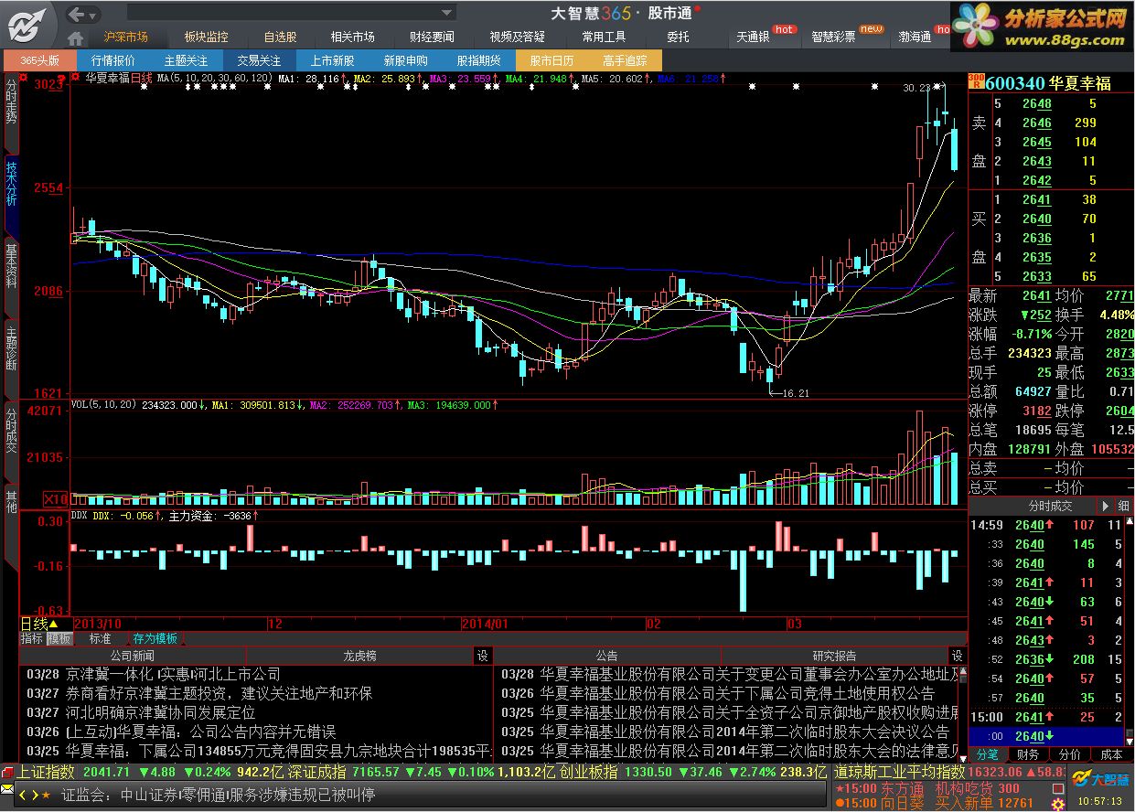The width and height of the screenshot is (1135, 812).
Task: Click the 存为模板 button
Action: click(155, 638)
